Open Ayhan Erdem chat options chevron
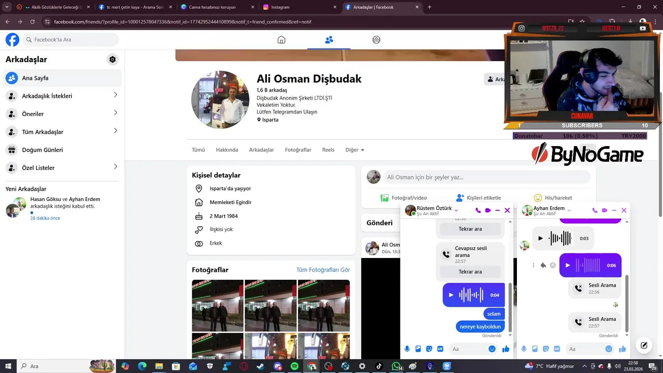This screenshot has width=663, height=373. pyautogui.click(x=569, y=210)
